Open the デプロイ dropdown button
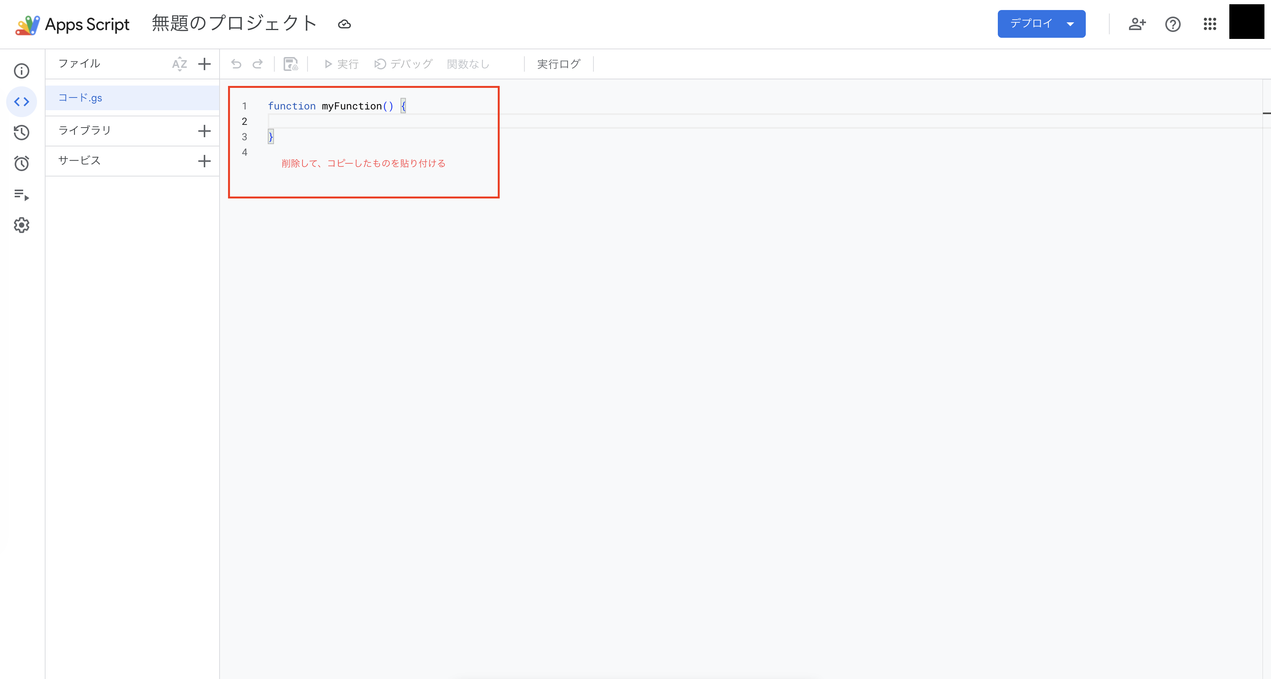 1041,24
